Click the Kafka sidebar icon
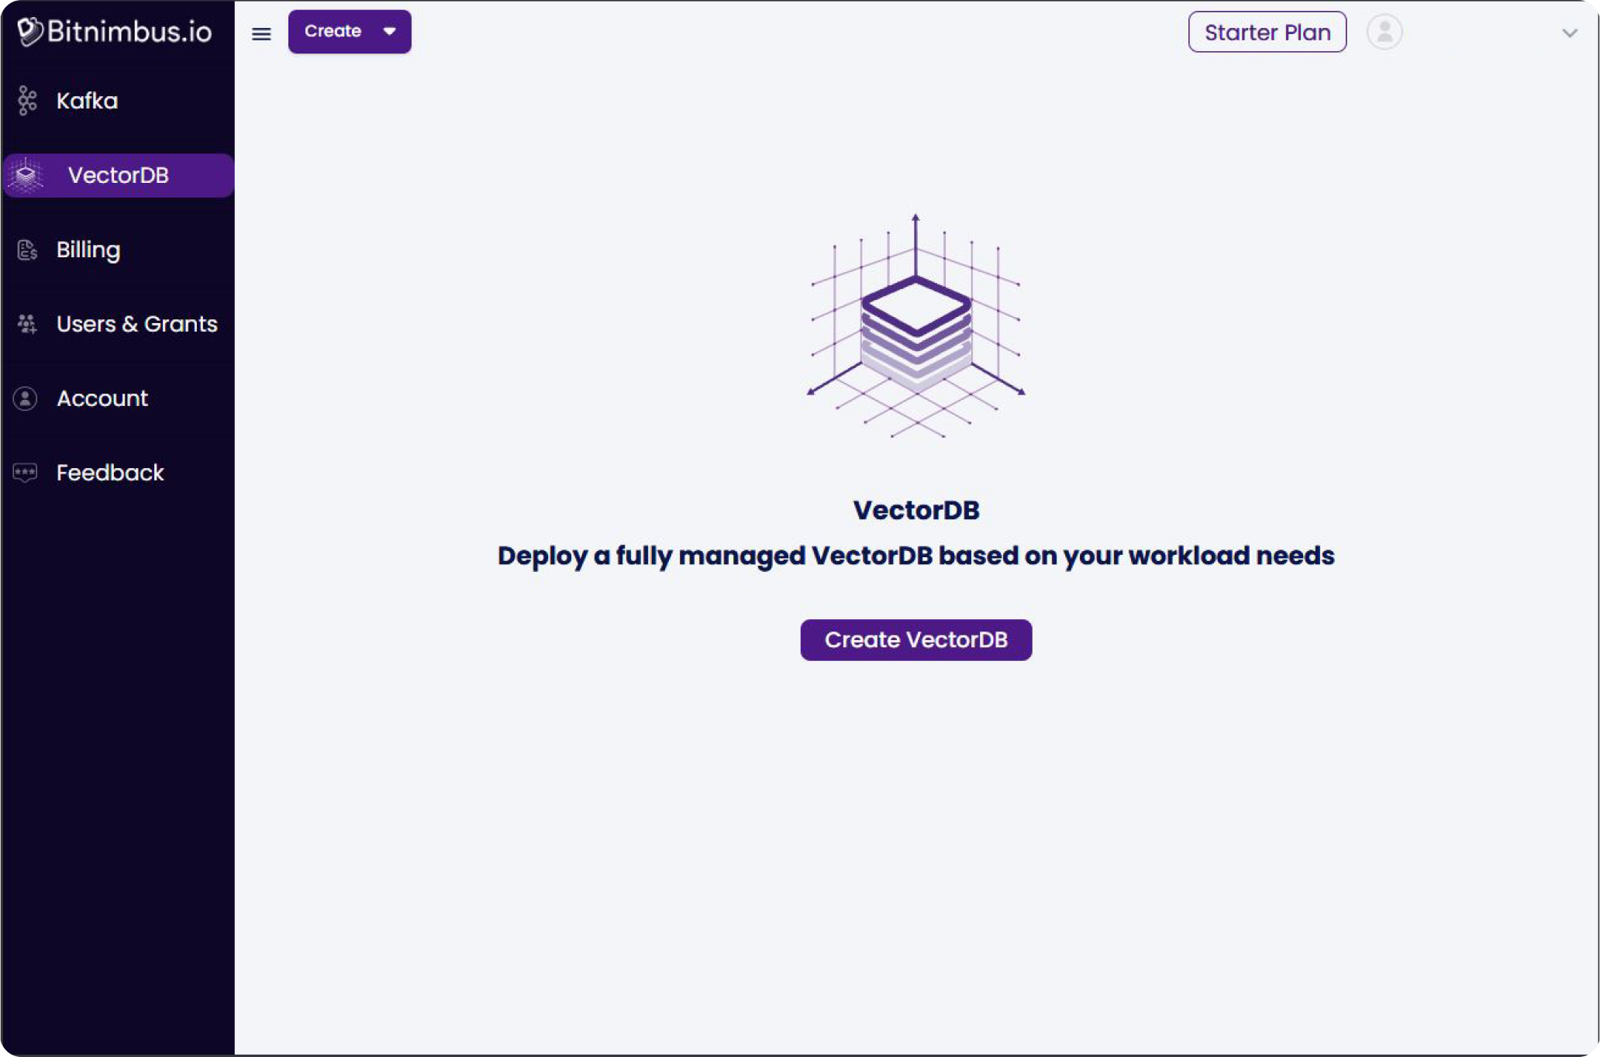Image resolution: width=1600 pixels, height=1057 pixels. pyautogui.click(x=27, y=101)
